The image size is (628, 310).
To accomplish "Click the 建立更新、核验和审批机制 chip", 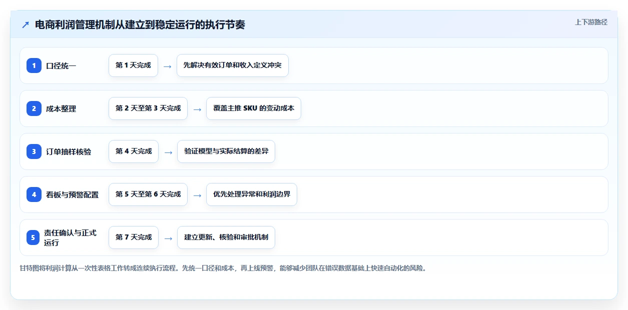I will (226, 237).
